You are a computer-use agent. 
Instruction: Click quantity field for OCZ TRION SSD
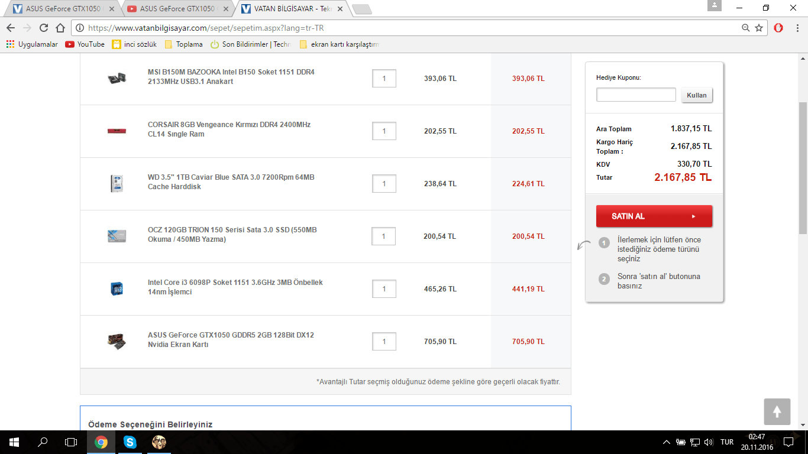pos(383,236)
